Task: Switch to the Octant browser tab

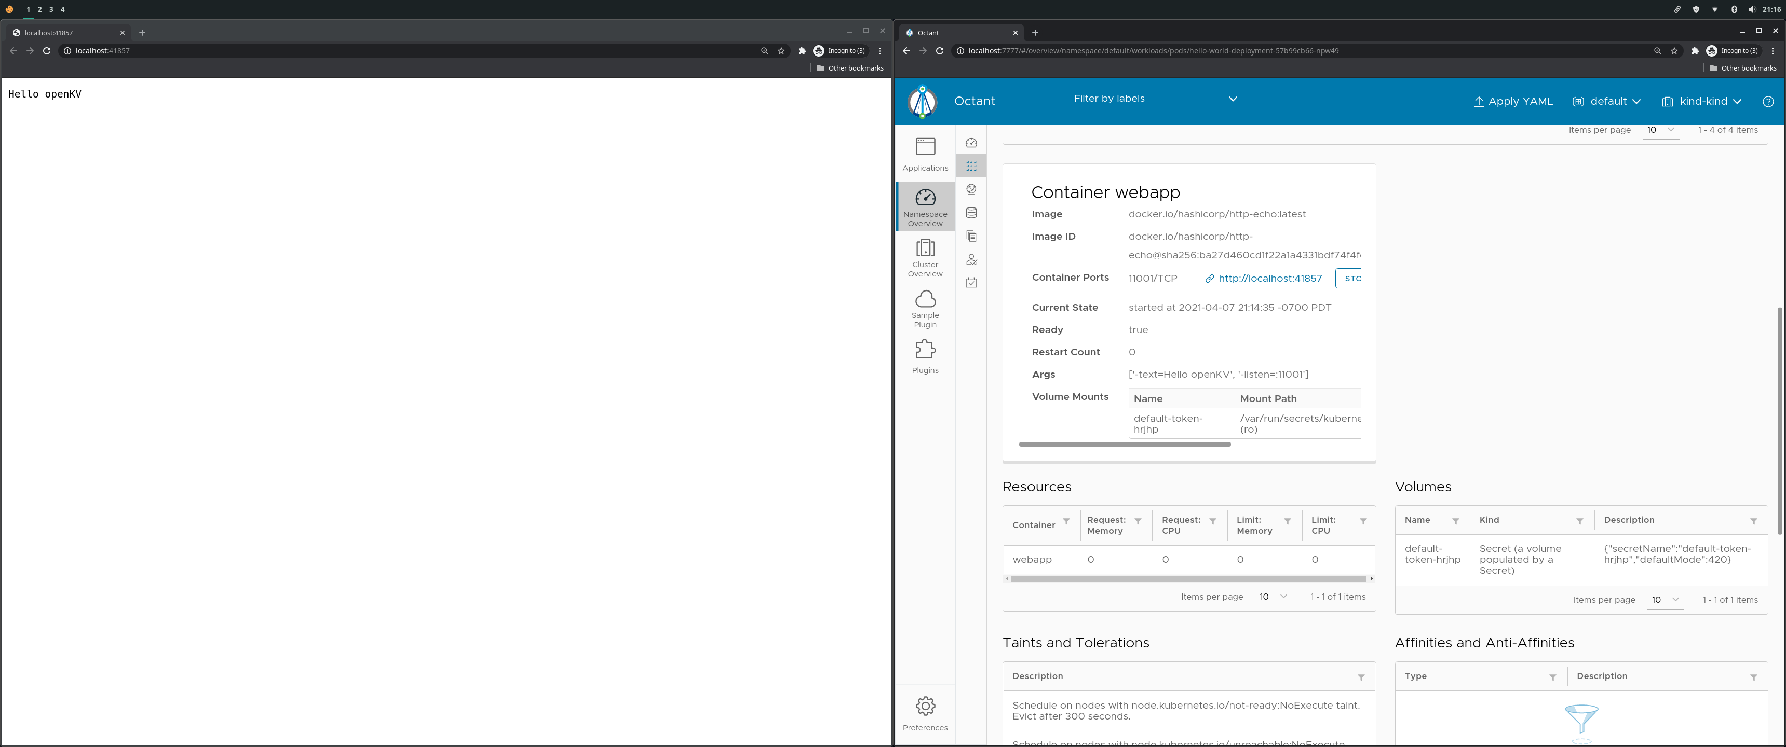Action: click(x=960, y=33)
